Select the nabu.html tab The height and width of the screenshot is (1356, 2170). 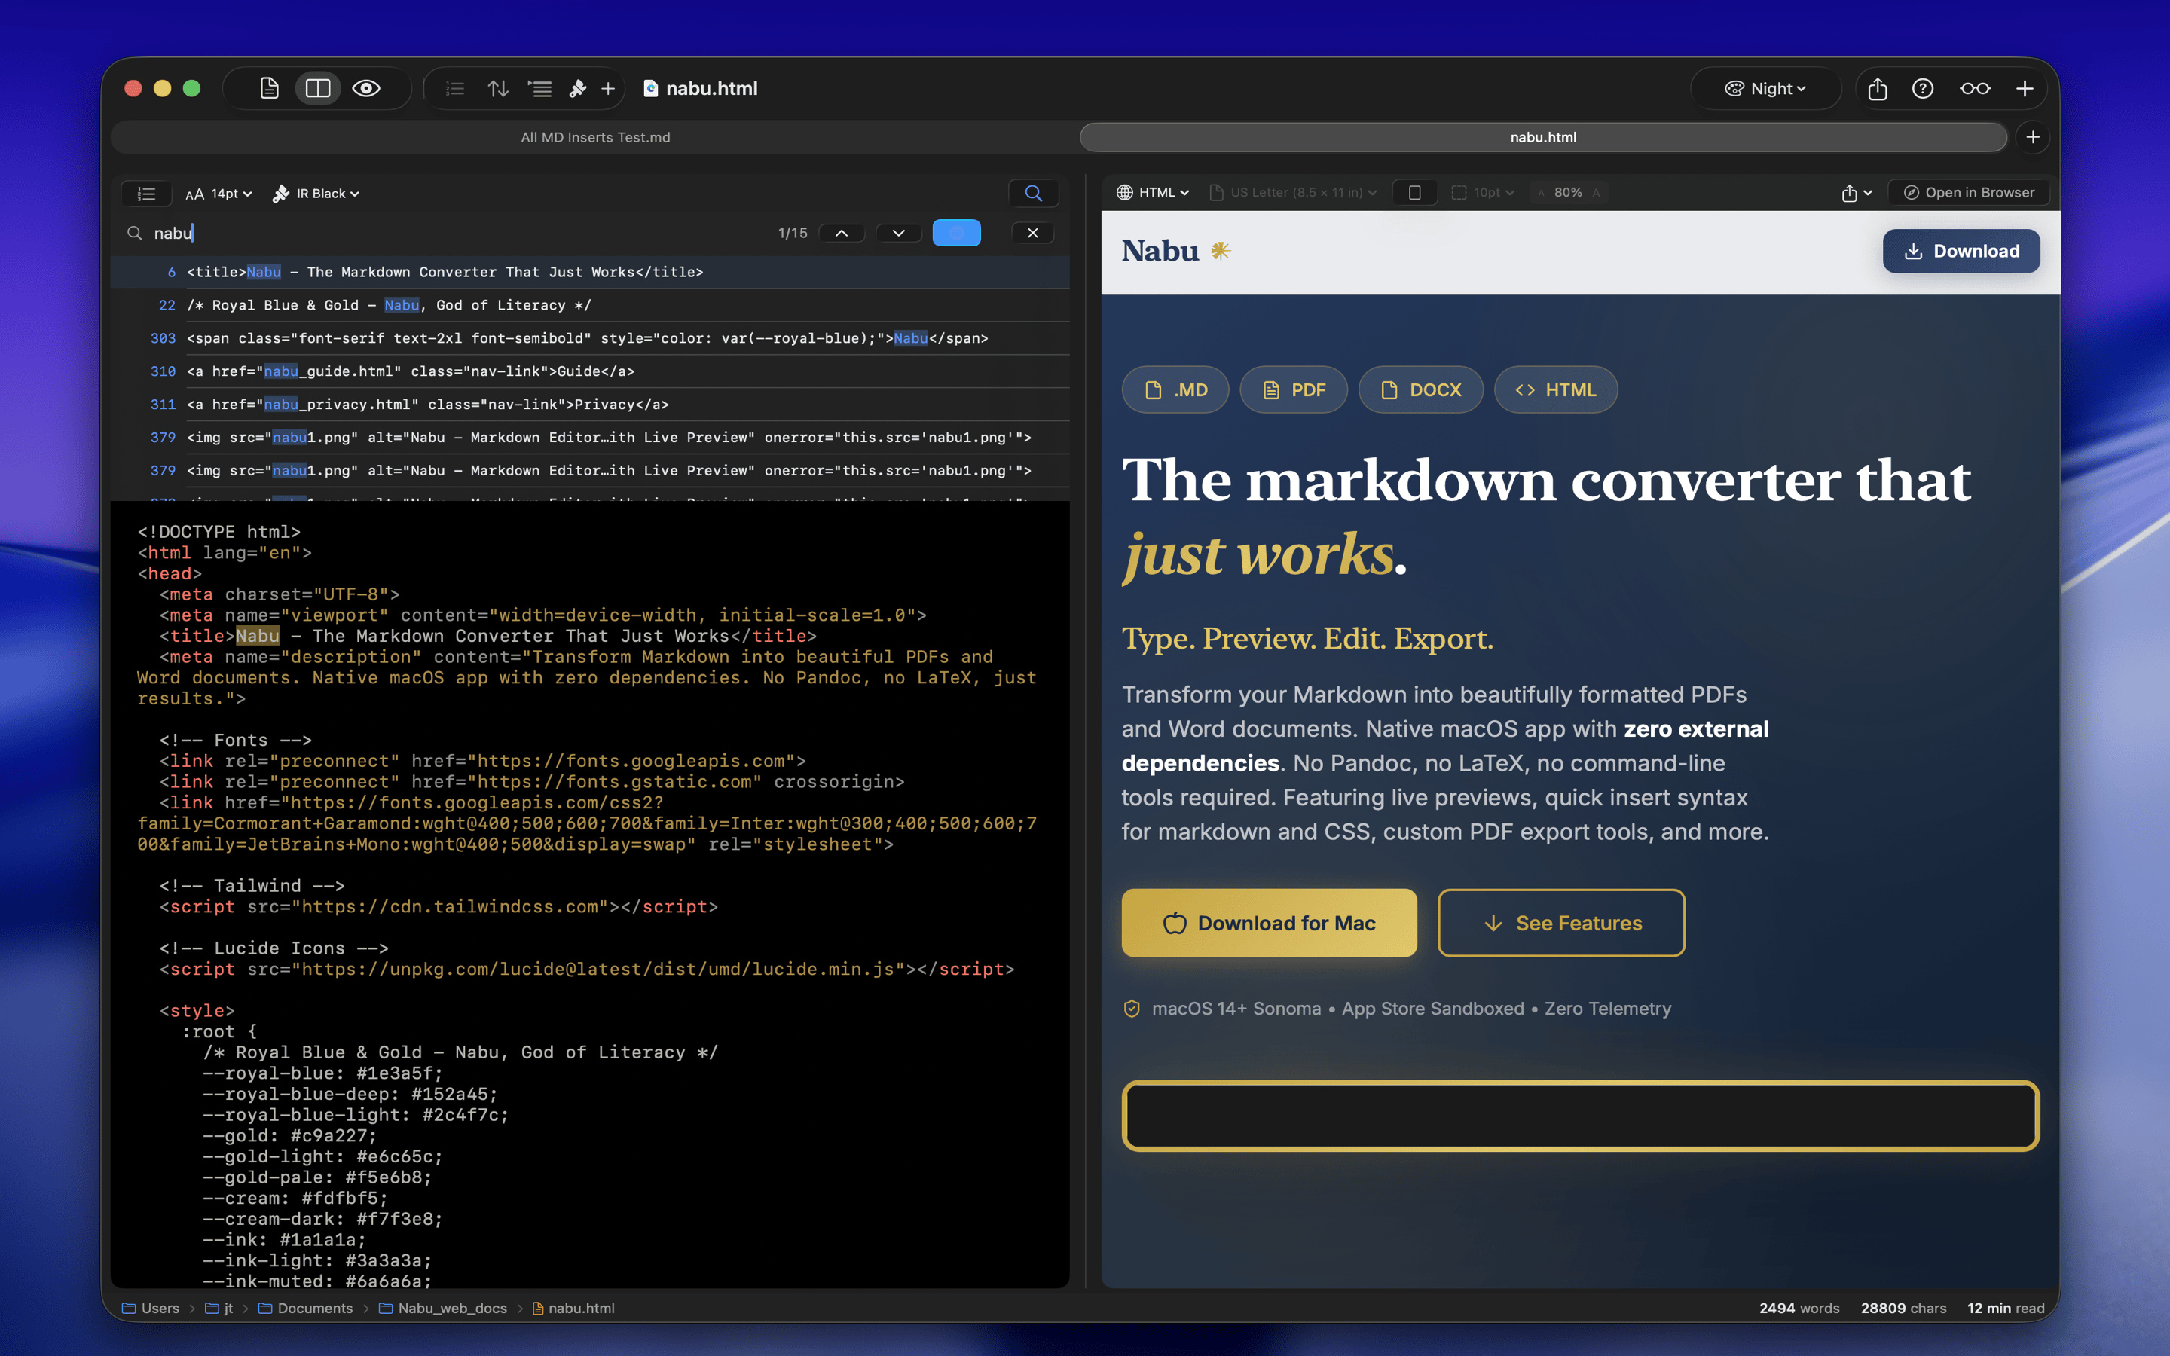coord(1542,137)
